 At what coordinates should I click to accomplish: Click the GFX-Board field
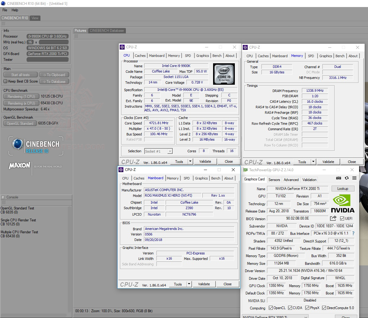coord(47,54)
